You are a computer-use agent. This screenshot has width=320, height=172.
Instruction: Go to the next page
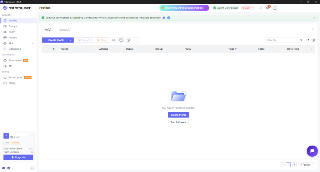pos(294,164)
